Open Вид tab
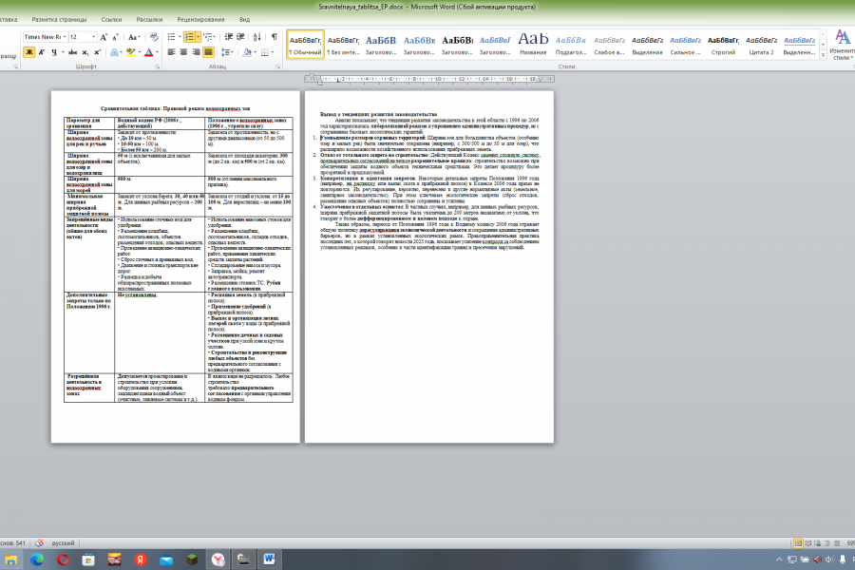Viewport: 855px width, 570px height. point(244,20)
